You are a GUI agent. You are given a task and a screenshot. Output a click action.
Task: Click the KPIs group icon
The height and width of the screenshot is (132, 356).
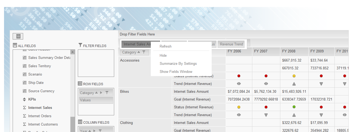click(25, 99)
